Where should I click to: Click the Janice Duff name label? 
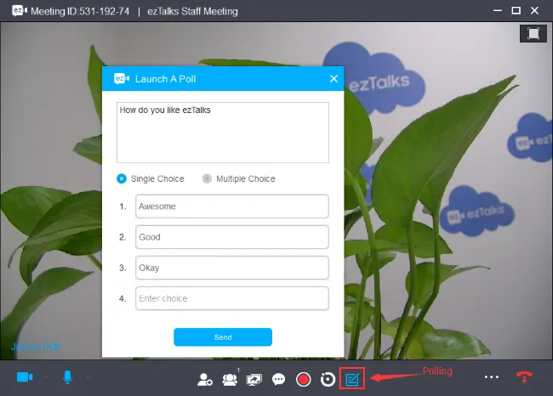35,347
